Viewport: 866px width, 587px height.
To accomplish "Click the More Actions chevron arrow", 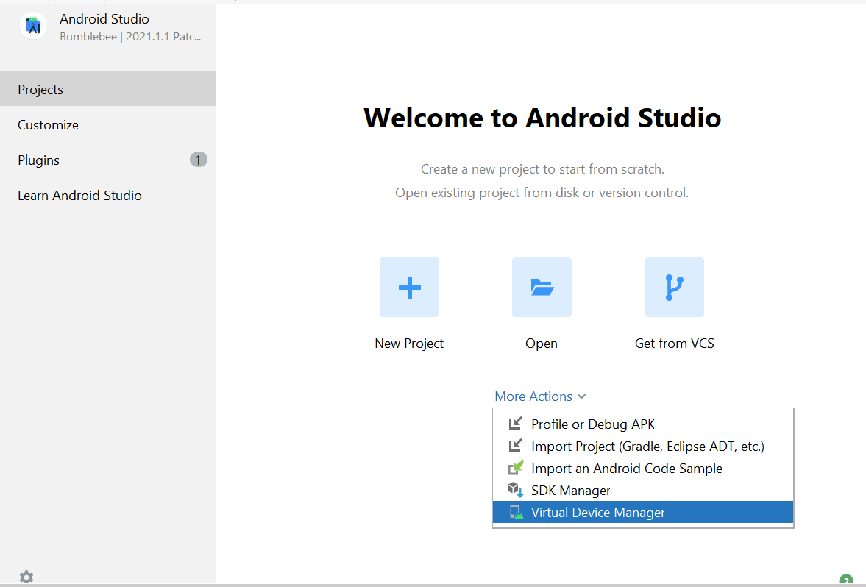I will click(x=581, y=396).
